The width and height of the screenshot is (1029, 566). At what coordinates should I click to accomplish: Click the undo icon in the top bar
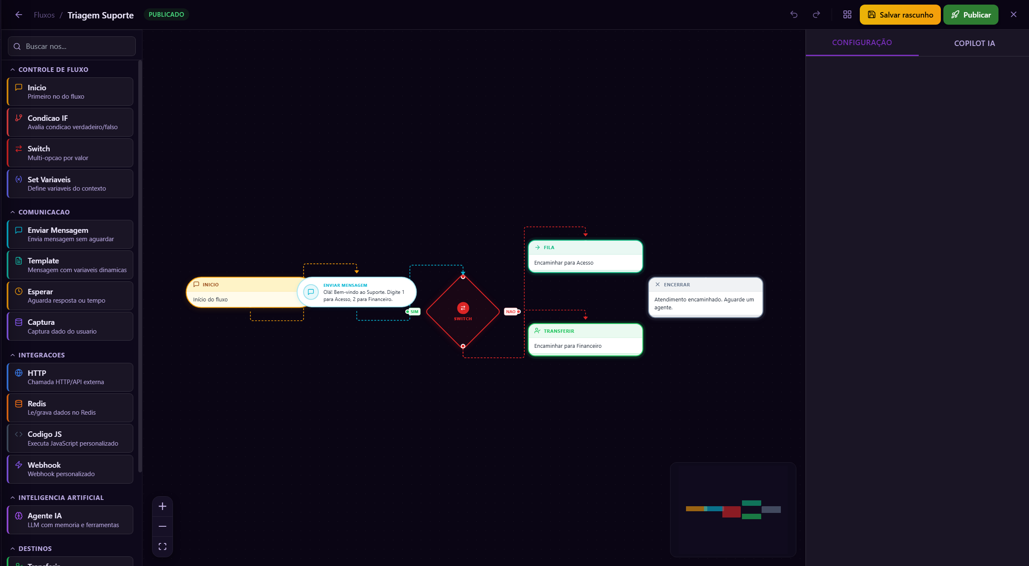pyautogui.click(x=794, y=15)
